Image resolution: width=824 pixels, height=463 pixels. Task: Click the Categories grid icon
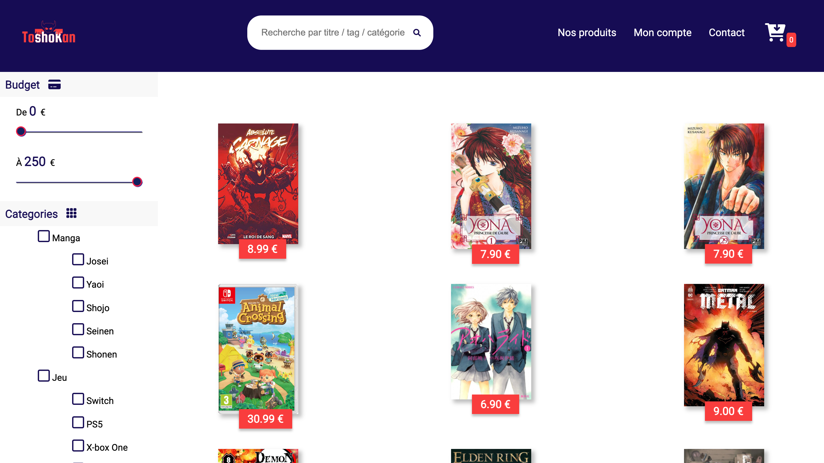[71, 213]
